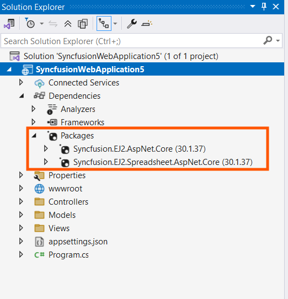Select Program.cs file

pos(68,254)
